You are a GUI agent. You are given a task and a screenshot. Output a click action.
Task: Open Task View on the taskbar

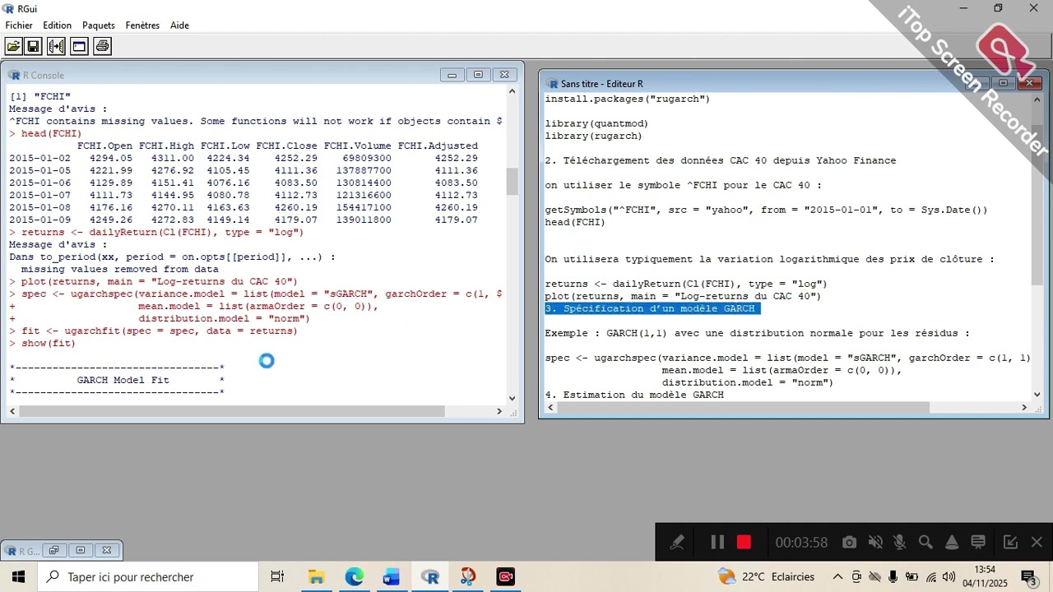pyautogui.click(x=277, y=577)
